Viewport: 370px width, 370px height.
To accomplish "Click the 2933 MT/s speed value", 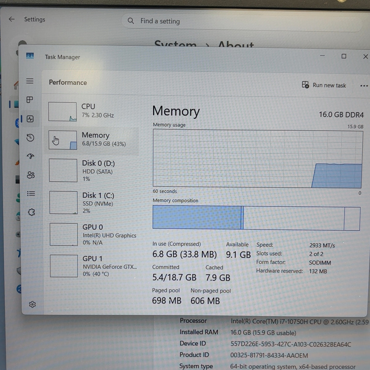I will click(x=322, y=245).
